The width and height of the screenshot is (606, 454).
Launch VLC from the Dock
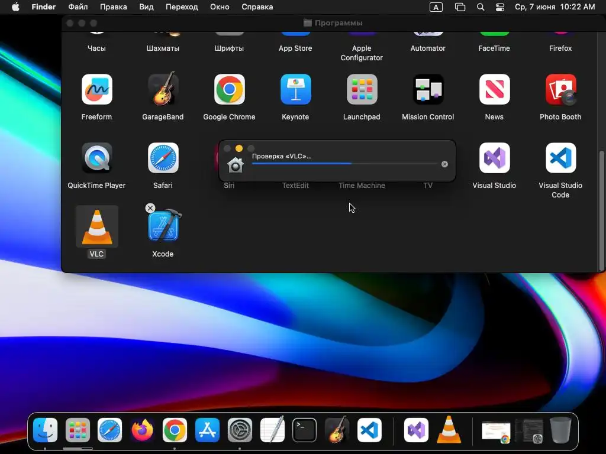[x=449, y=429]
